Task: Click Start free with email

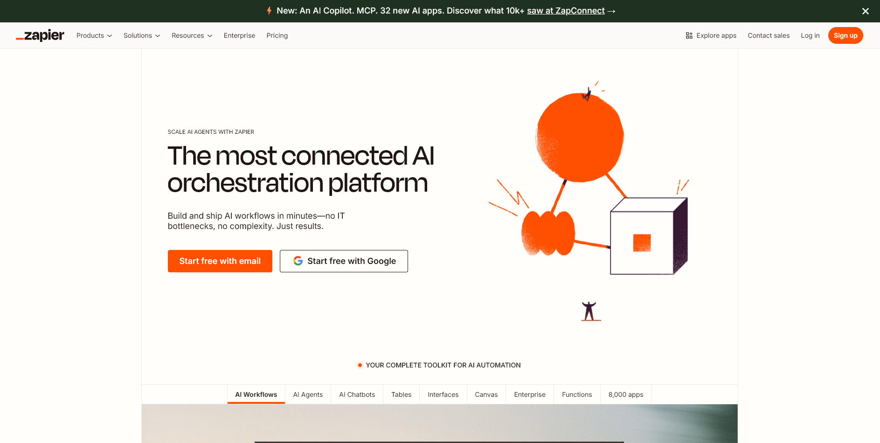Action: pos(220,261)
